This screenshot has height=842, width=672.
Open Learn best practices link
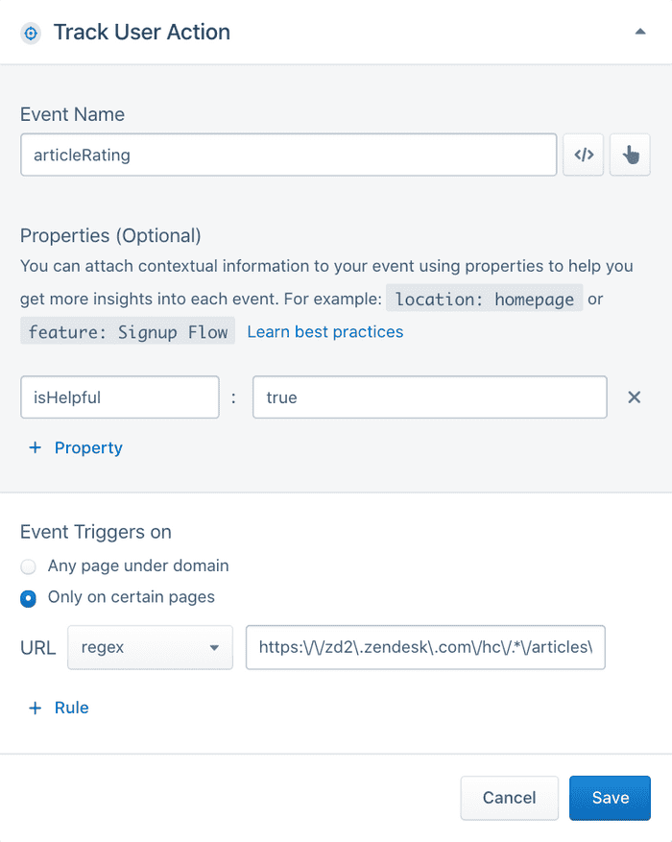[325, 332]
